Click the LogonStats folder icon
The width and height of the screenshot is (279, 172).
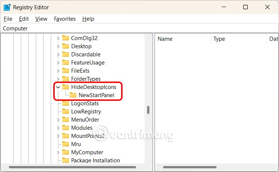[x=66, y=103]
